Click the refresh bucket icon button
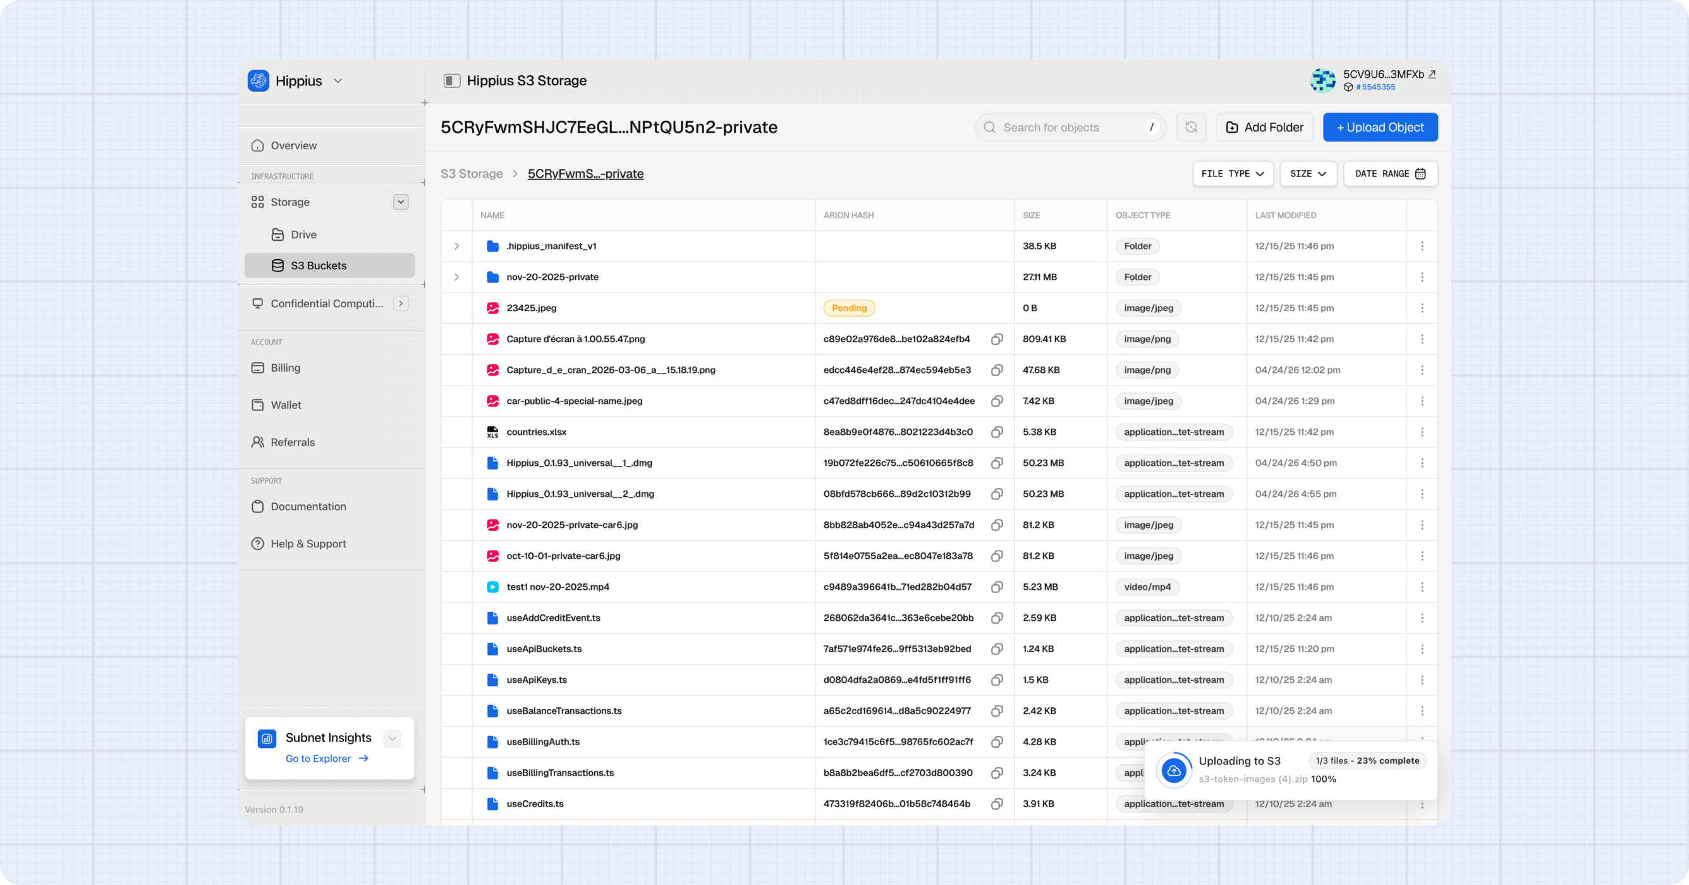 pos(1192,127)
